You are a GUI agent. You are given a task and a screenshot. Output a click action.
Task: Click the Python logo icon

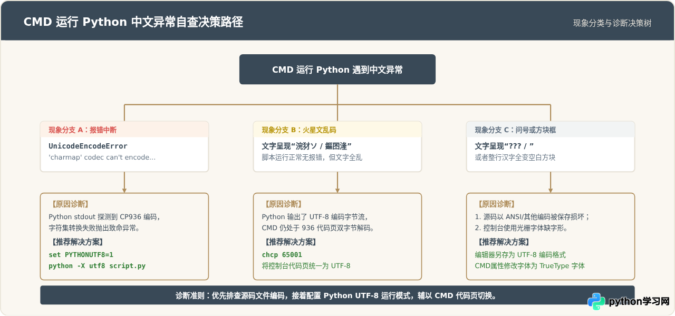[596, 302]
